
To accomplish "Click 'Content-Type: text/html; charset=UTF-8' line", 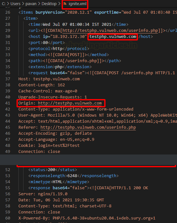I will point(65,206).
